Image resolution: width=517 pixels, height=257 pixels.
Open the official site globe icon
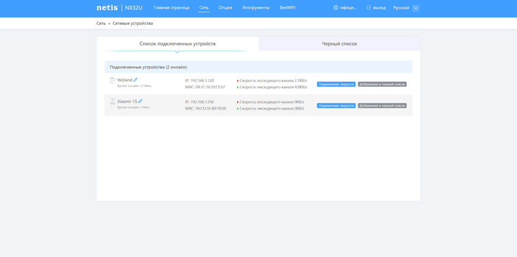point(336,8)
